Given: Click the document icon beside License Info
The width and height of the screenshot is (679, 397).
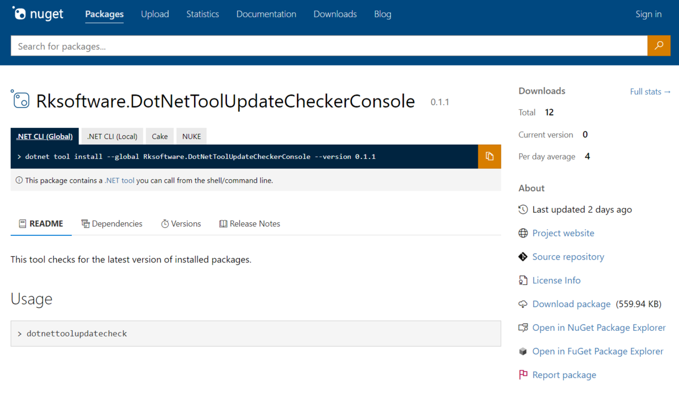Looking at the screenshot, I should 522,280.
